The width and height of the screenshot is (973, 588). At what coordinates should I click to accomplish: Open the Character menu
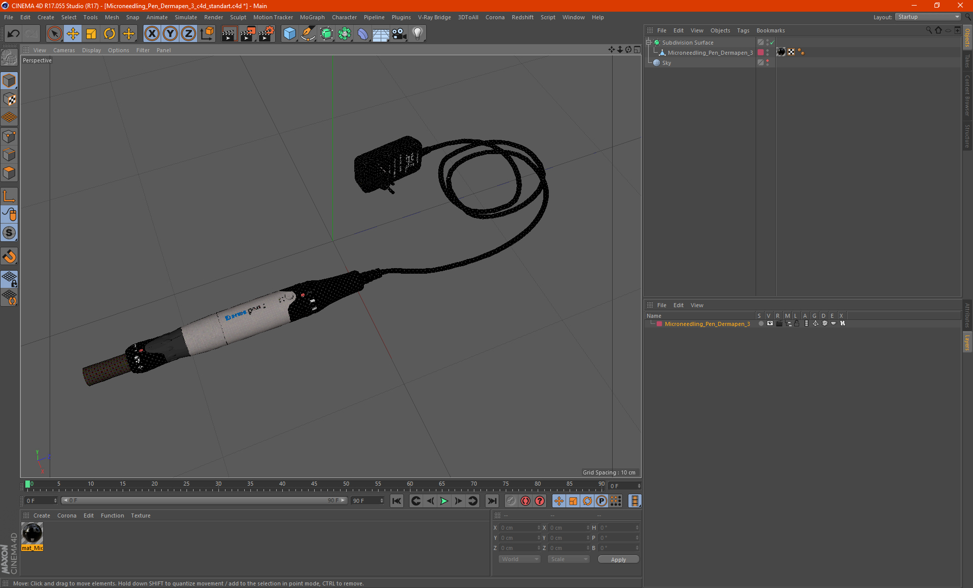click(x=344, y=17)
